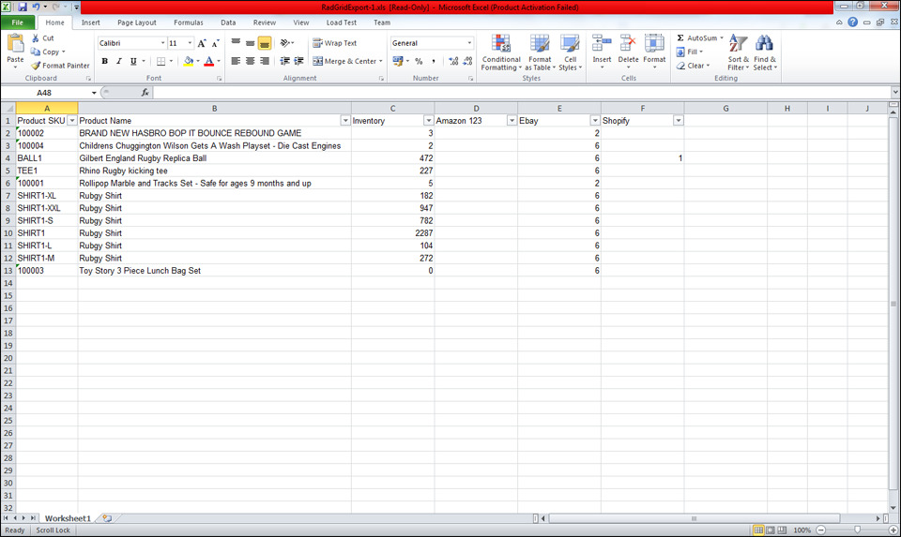This screenshot has width=901, height=537.
Task: Click Top Align icon
Action: click(236, 43)
